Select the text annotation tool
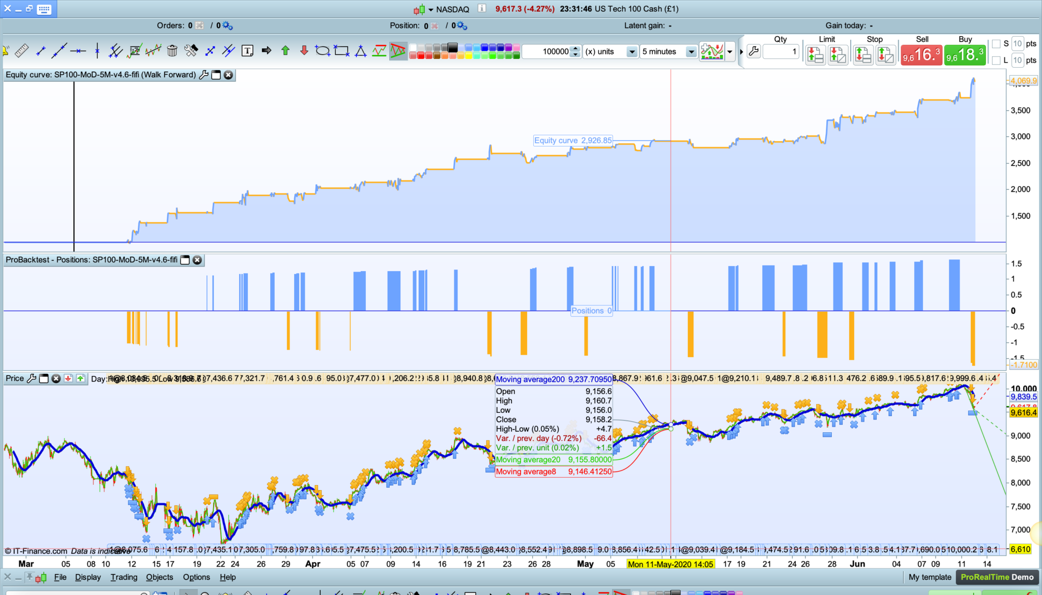Image resolution: width=1042 pixels, height=595 pixels. tap(247, 50)
